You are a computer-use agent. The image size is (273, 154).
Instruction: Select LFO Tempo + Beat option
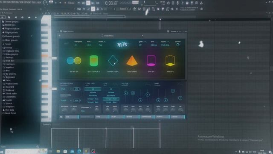111,102
